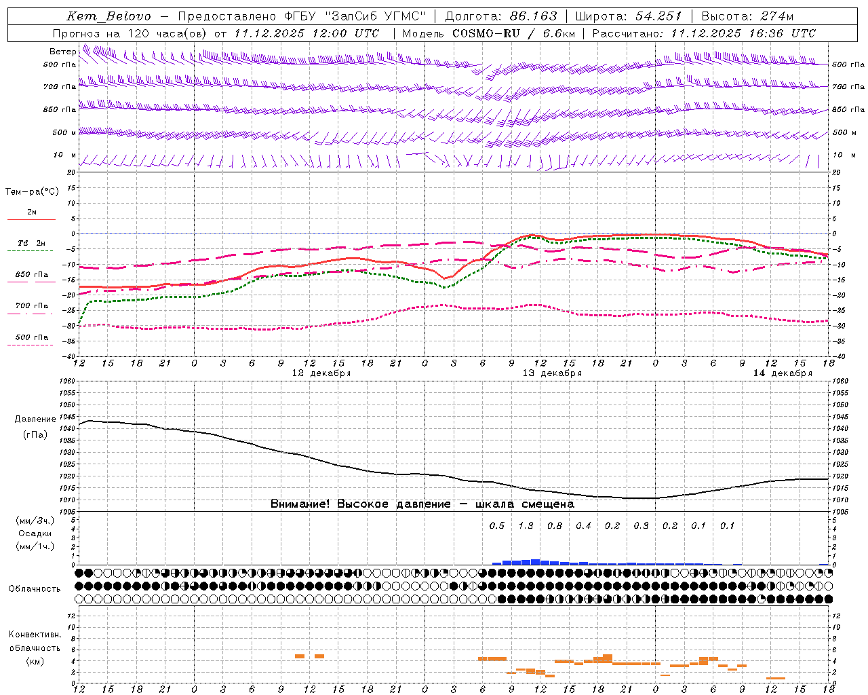Click the 1.3 precipitation value
Screen dimensions: 868x695
click(x=526, y=526)
